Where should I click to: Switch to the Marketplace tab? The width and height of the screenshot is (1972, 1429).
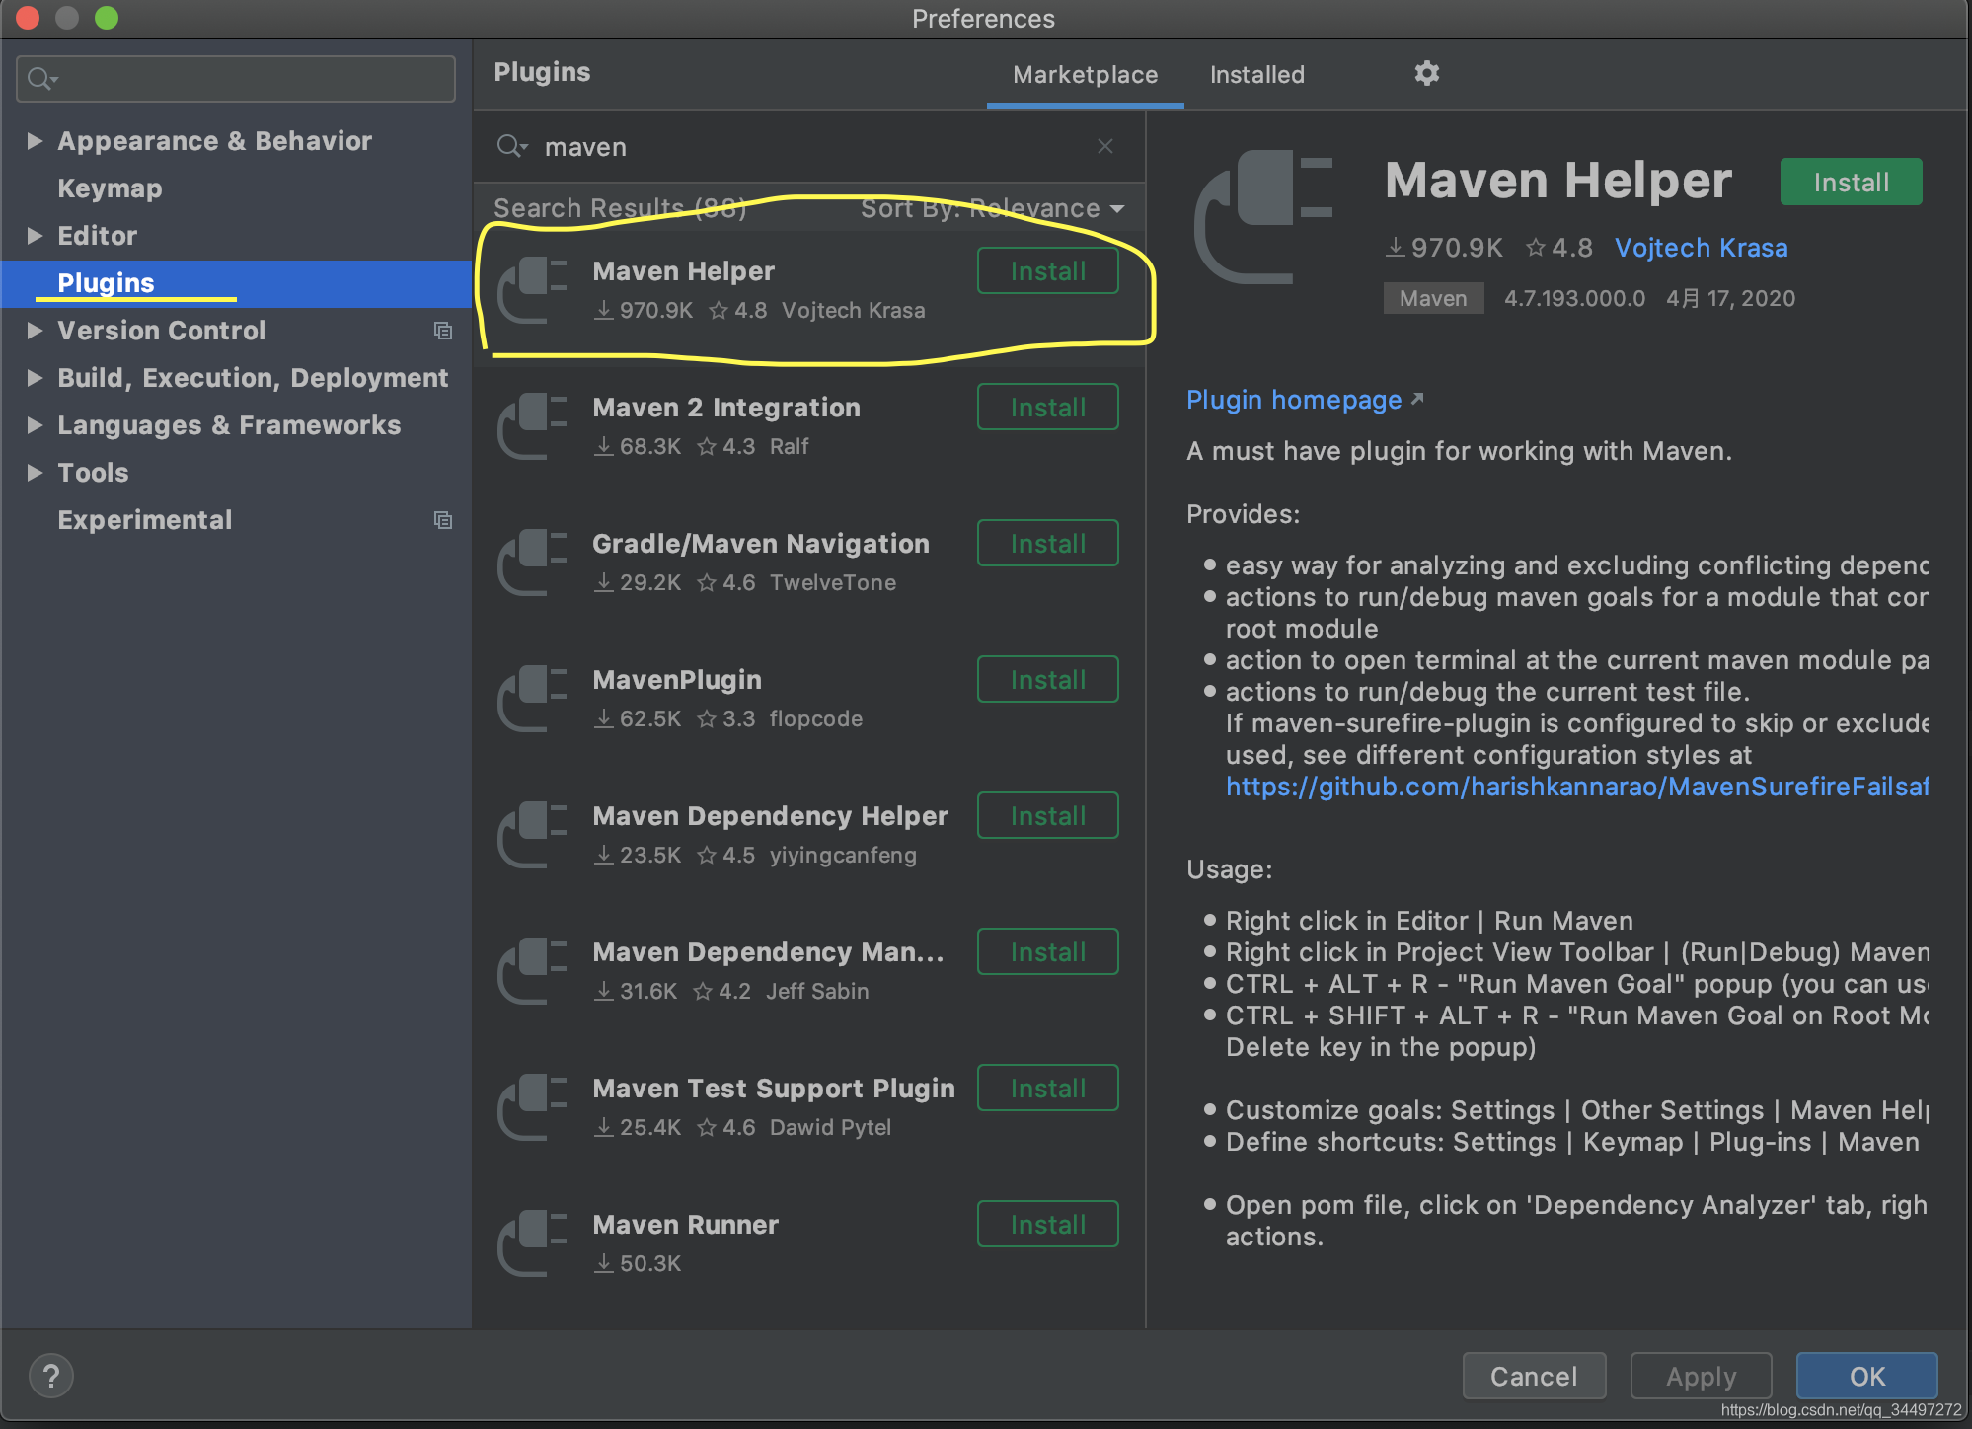click(x=1085, y=75)
